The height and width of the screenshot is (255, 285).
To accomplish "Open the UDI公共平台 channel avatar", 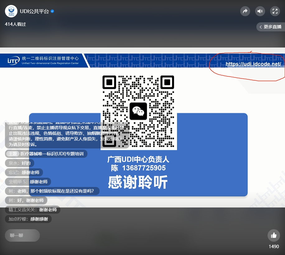I will point(11,11).
